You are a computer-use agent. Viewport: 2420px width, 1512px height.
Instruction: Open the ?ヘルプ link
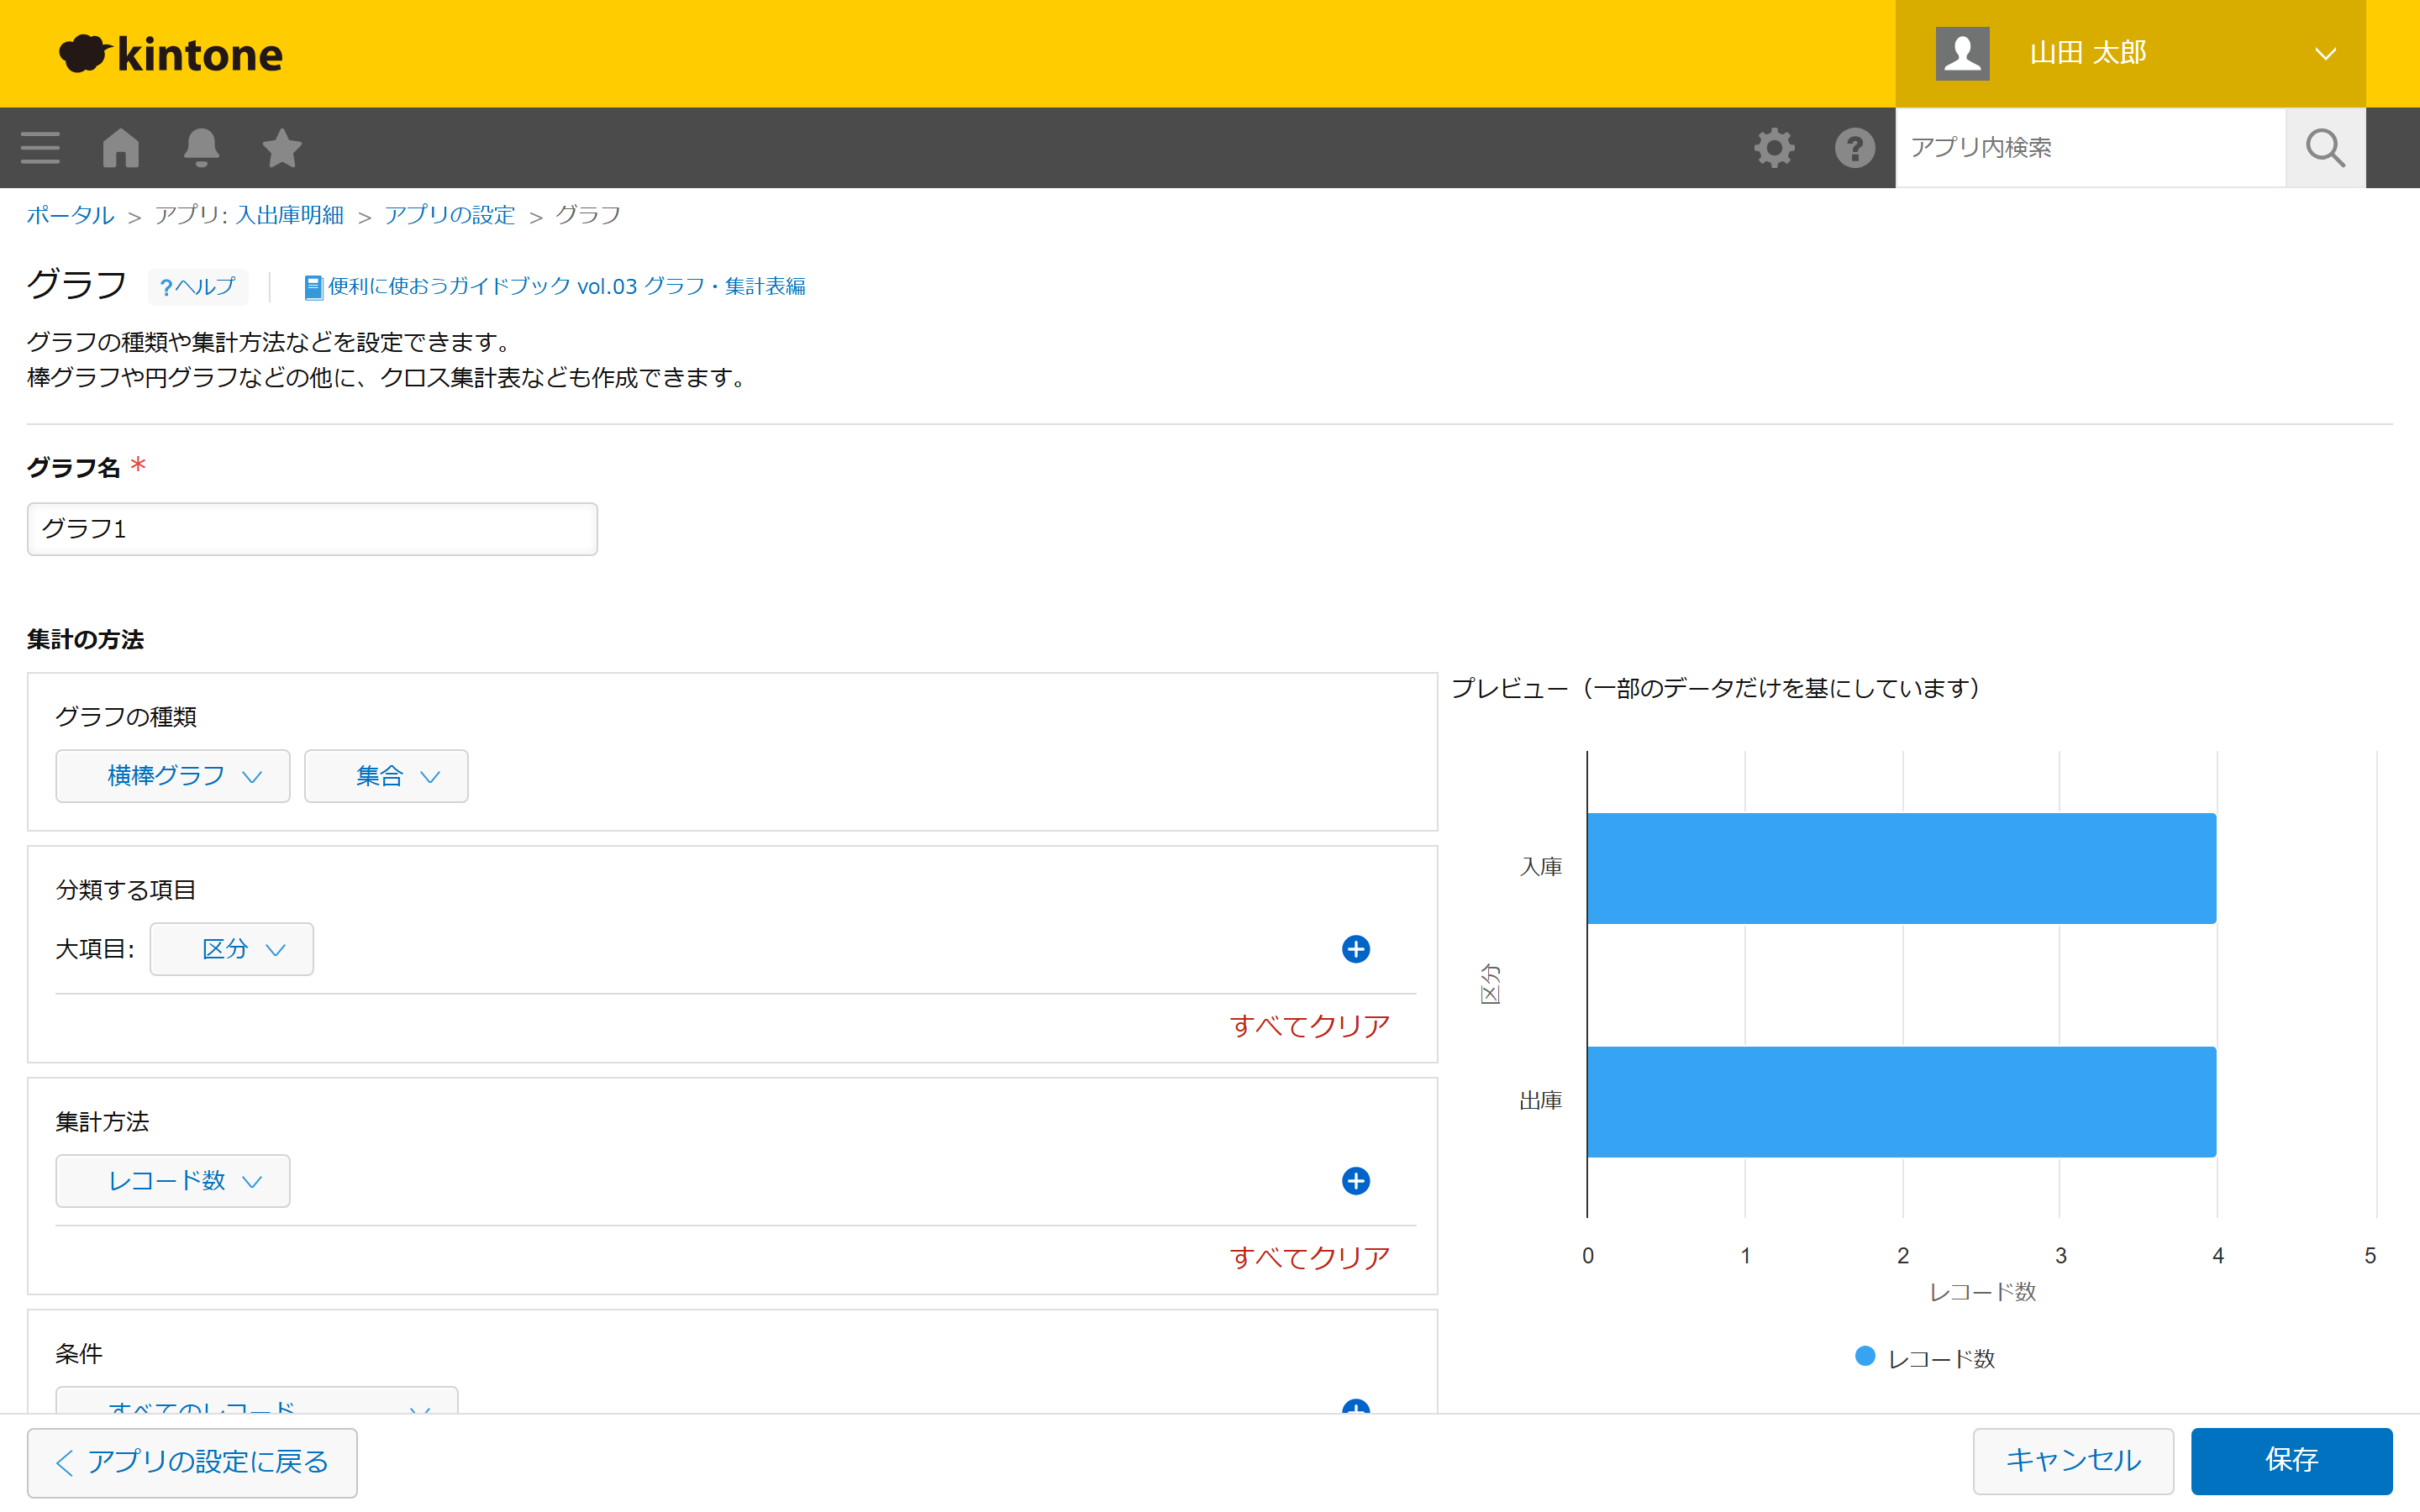click(x=198, y=287)
